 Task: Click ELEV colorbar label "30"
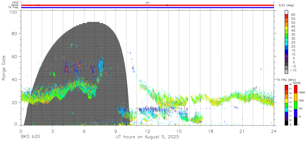click(293, 38)
